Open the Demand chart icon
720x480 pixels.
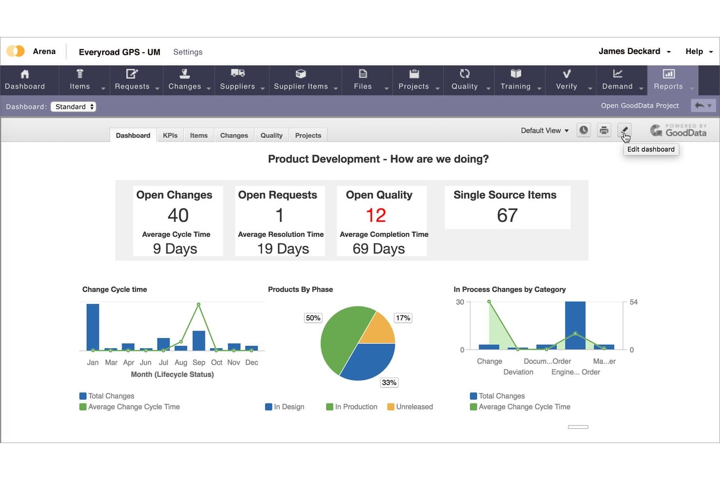(x=617, y=73)
